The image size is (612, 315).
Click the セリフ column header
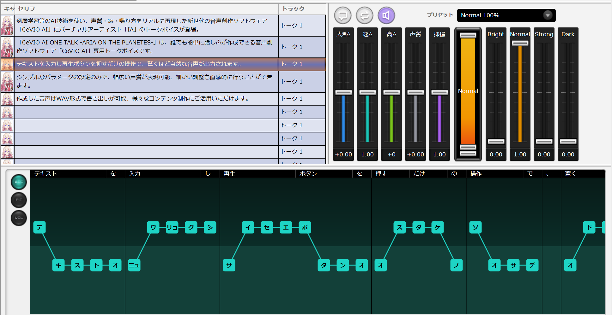146,9
